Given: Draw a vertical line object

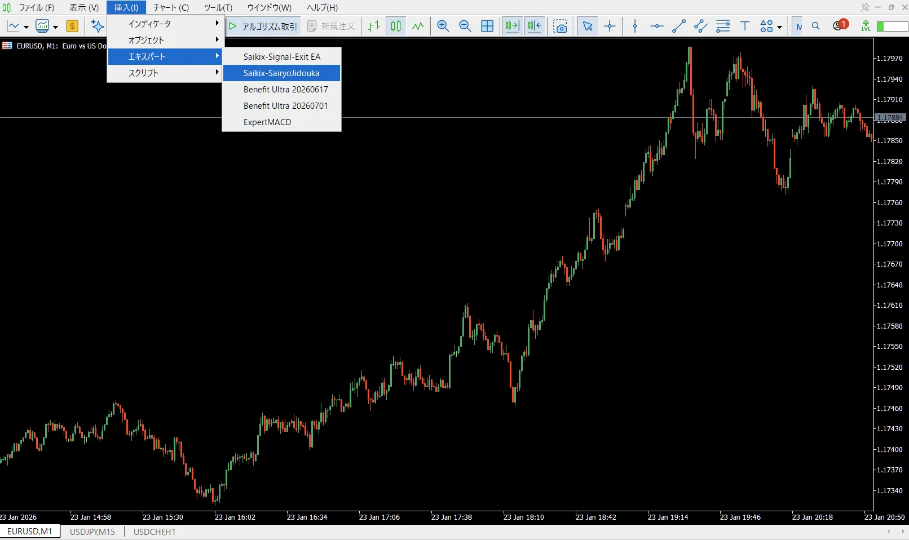Looking at the screenshot, I should tap(635, 26).
